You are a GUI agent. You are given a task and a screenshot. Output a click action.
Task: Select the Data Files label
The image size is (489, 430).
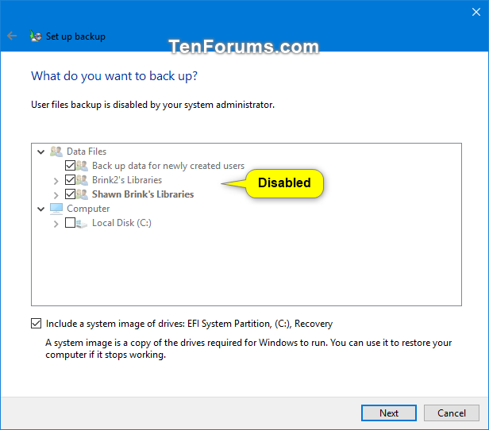click(x=87, y=152)
